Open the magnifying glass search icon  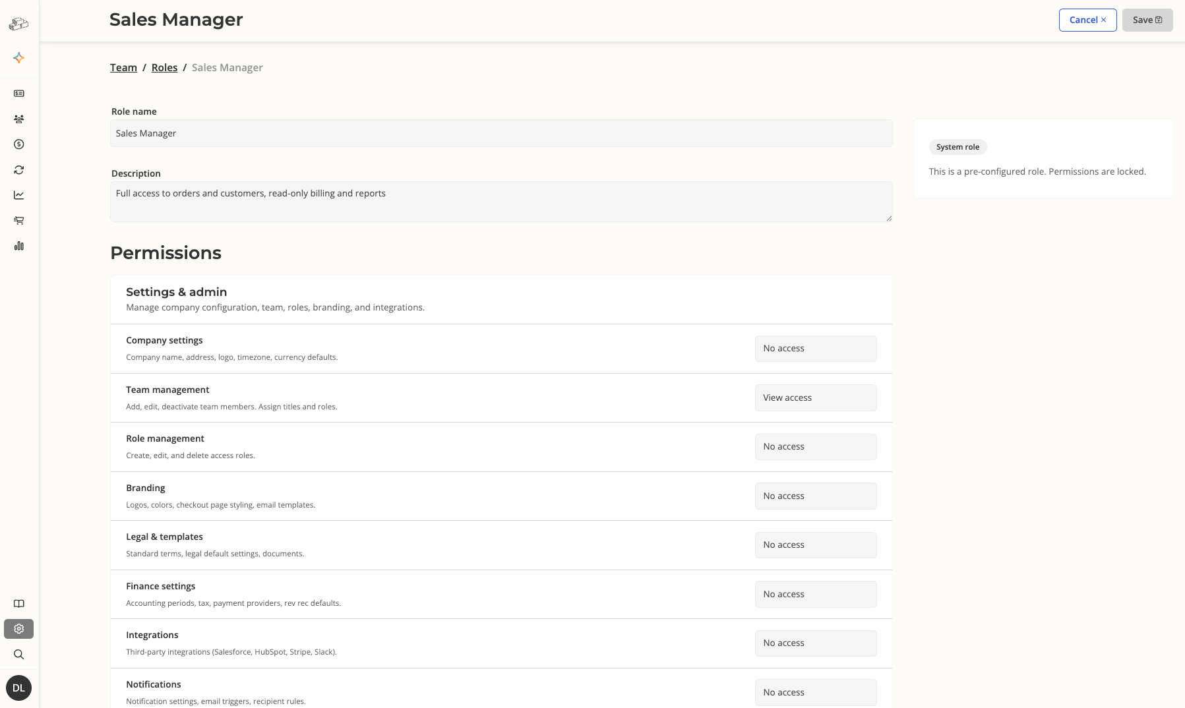click(x=19, y=655)
